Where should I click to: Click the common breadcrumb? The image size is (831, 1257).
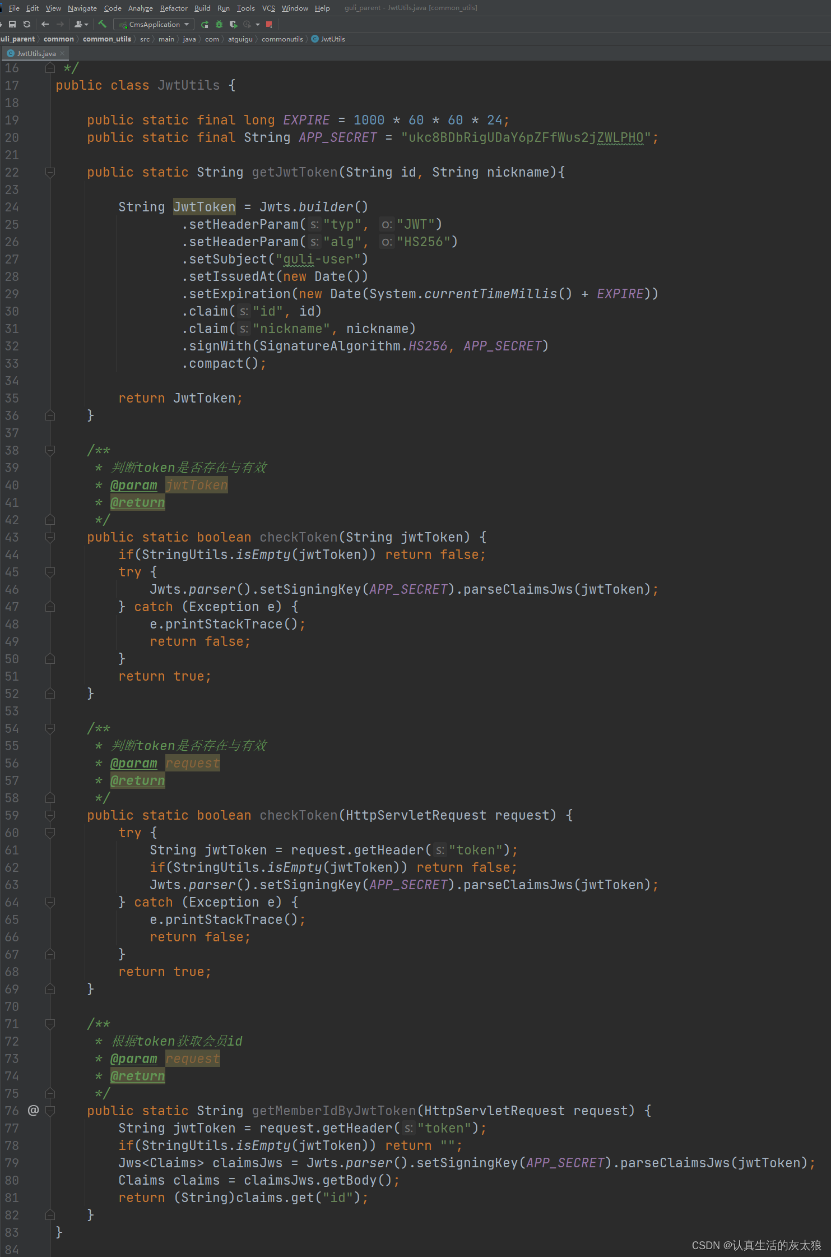point(59,39)
